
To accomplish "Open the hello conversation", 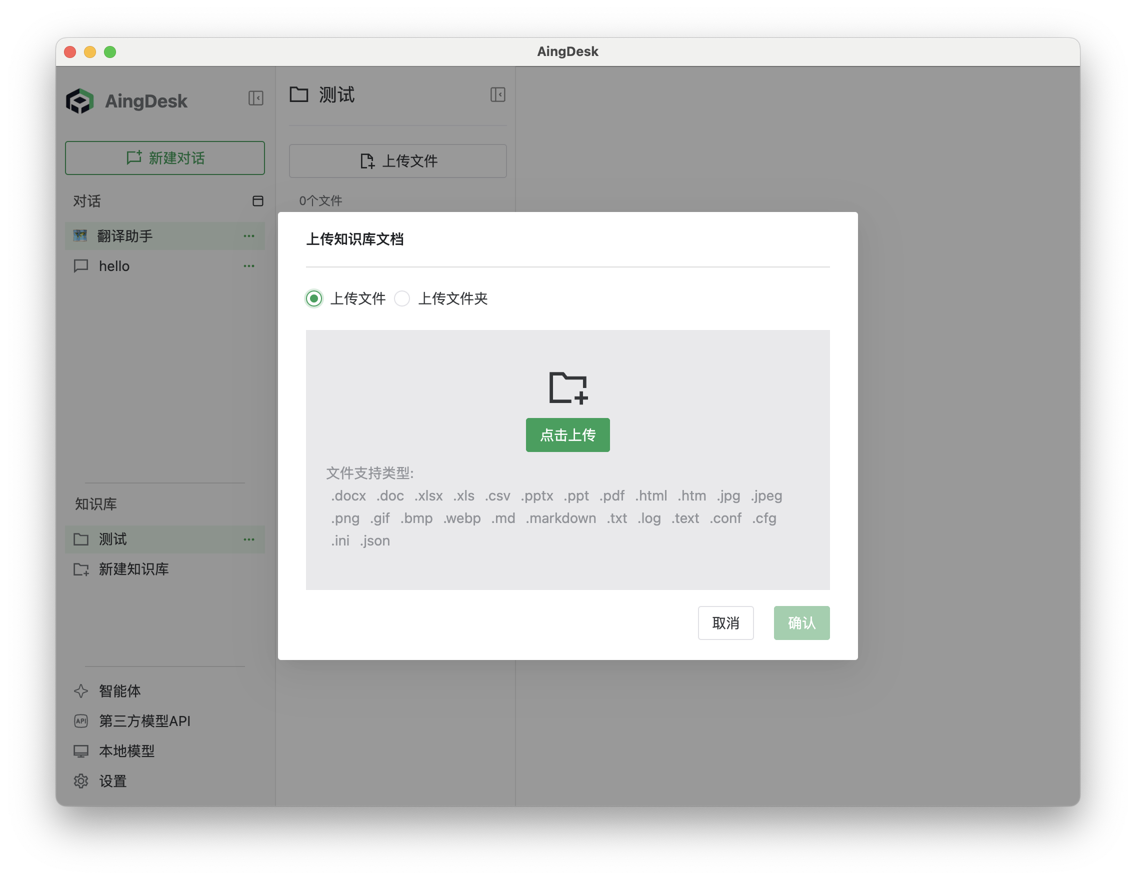I will coord(114,266).
